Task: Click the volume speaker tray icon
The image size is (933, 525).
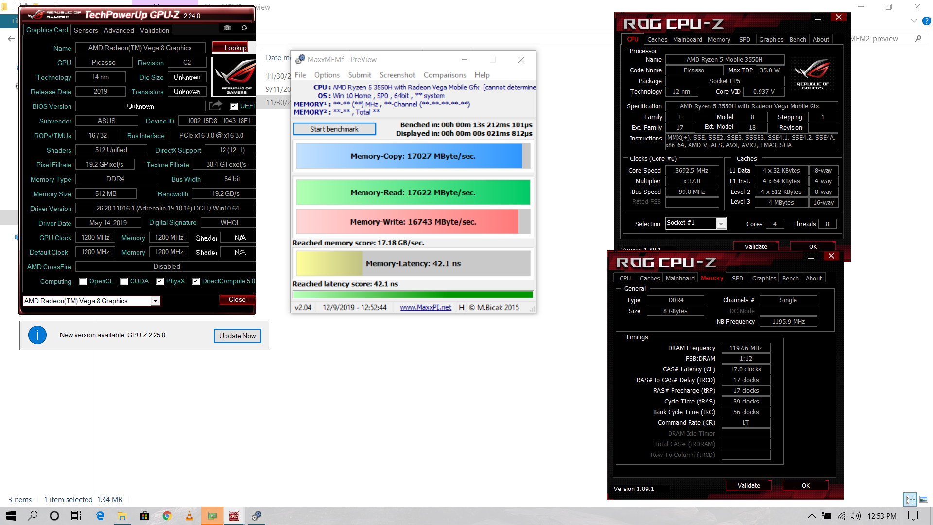Action: 856,516
